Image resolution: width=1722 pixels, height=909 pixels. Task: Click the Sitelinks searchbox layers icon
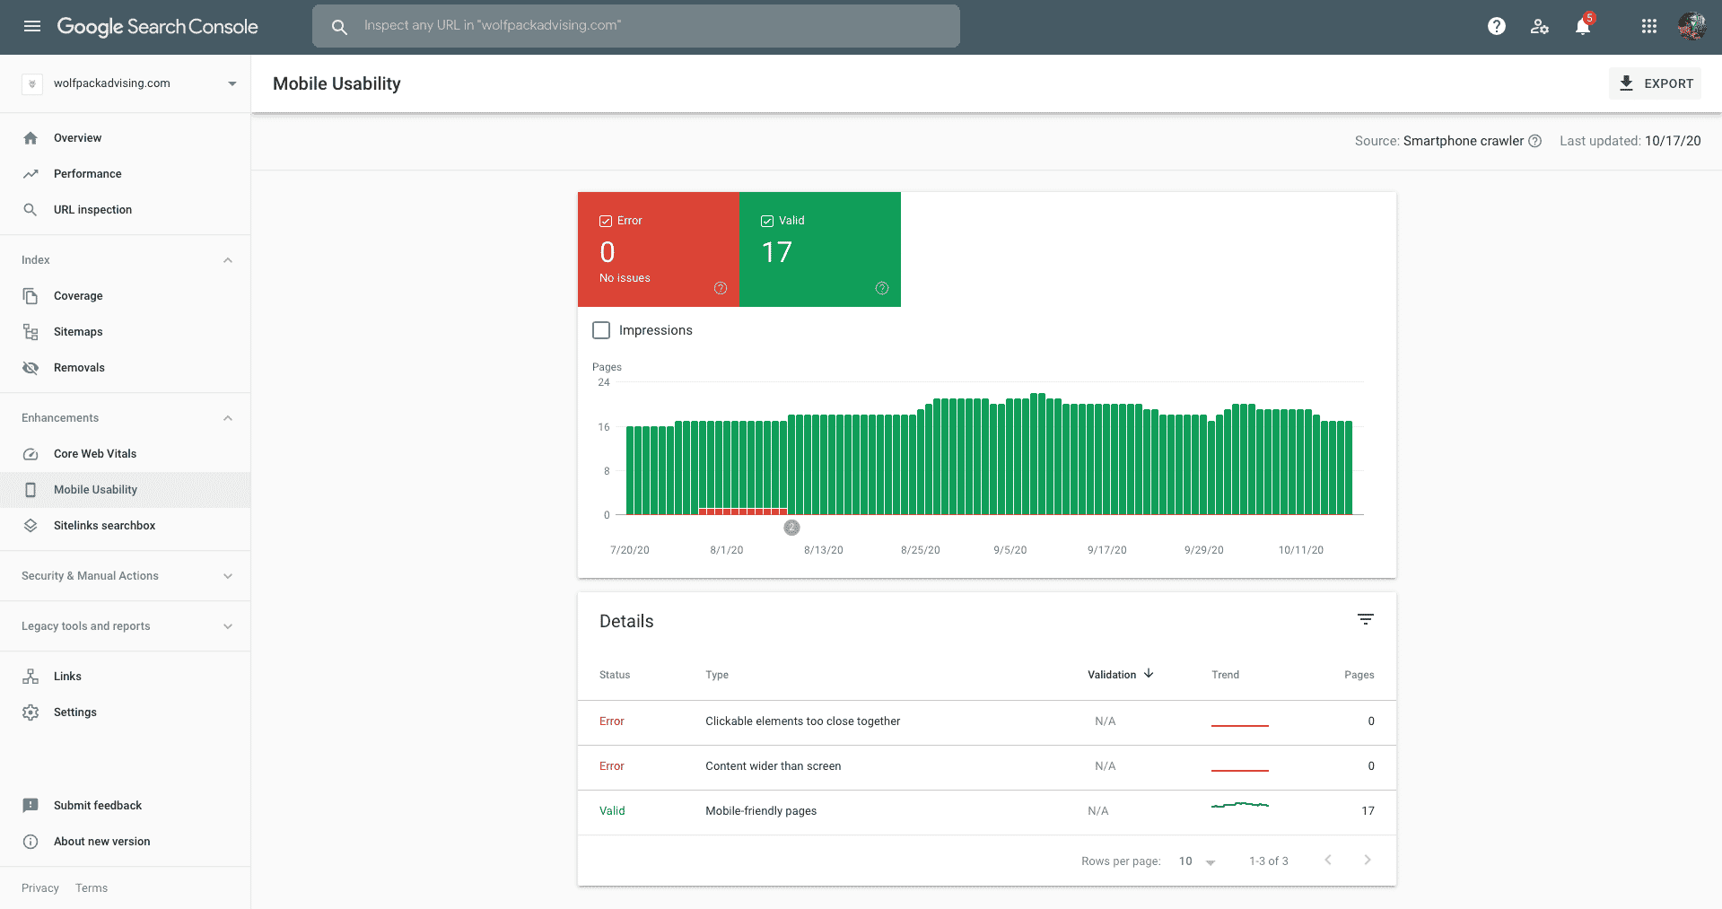[31, 526]
